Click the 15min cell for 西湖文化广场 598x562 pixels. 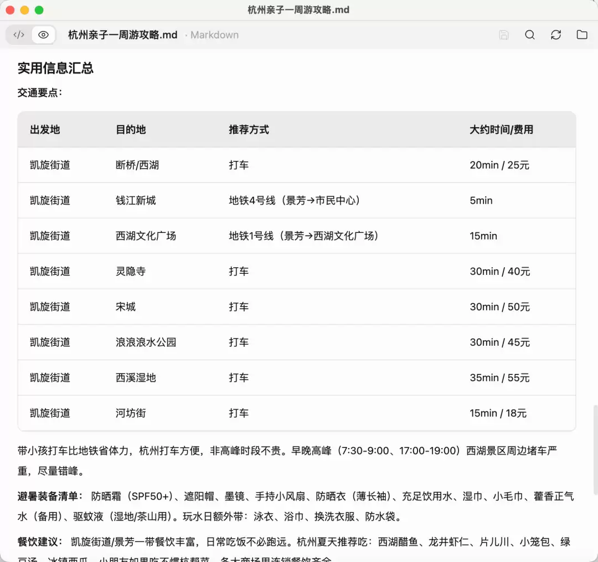(483, 236)
